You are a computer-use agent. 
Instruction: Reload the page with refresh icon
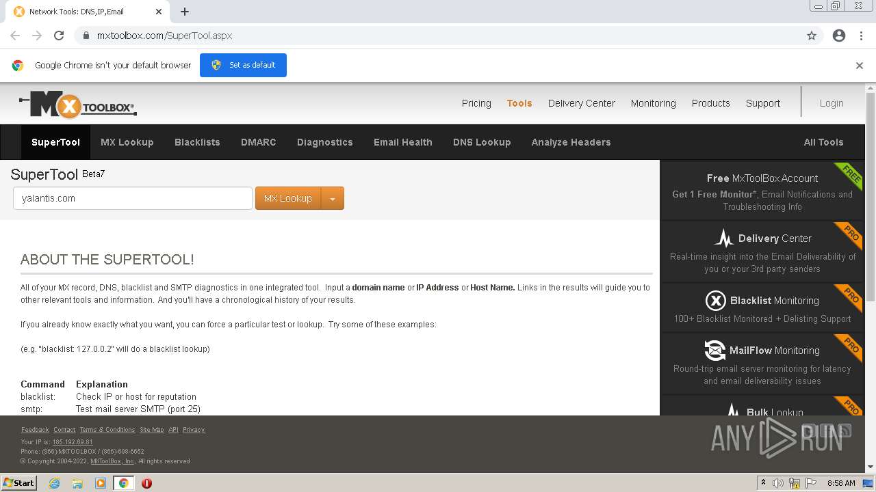coord(59,36)
